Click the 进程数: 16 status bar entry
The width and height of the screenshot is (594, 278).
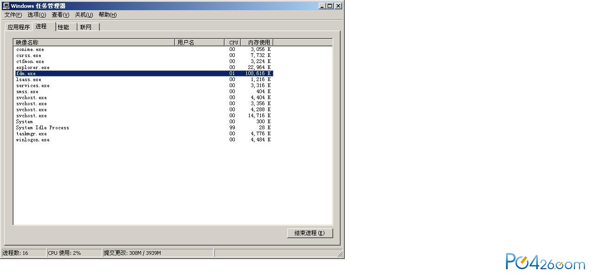pyautogui.click(x=24, y=253)
